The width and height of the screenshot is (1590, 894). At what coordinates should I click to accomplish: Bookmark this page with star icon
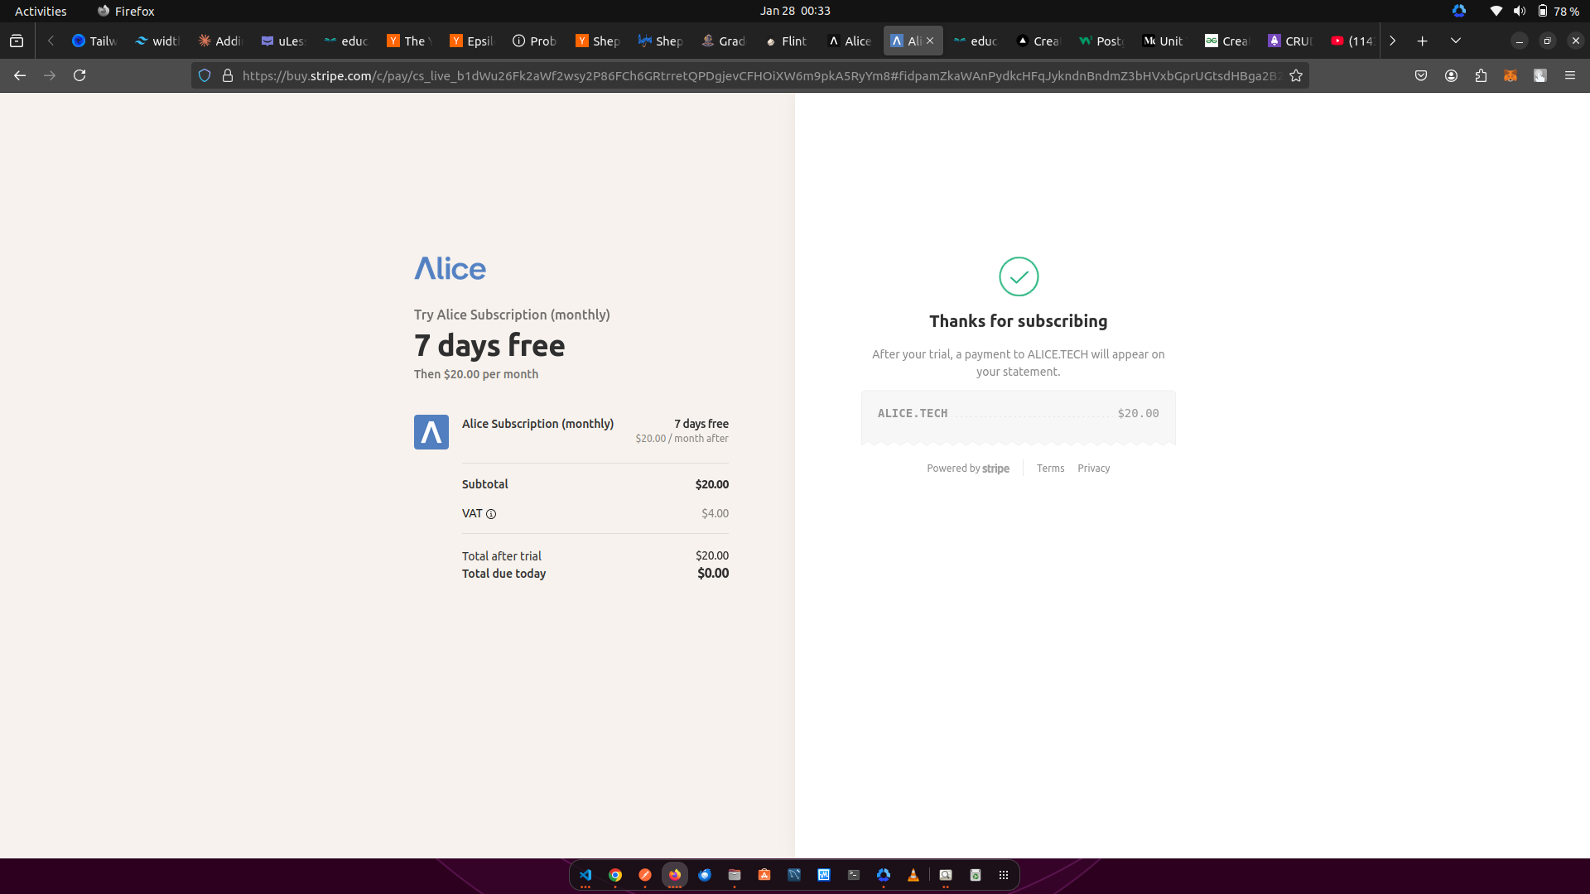(1296, 75)
